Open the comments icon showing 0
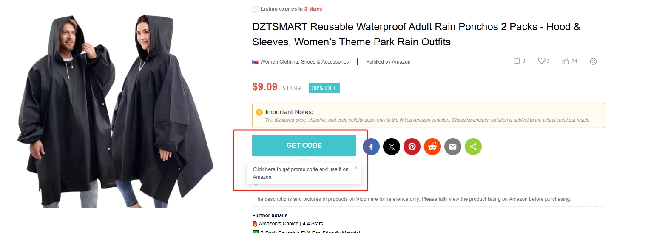The height and width of the screenshot is (233, 665). pos(517,61)
